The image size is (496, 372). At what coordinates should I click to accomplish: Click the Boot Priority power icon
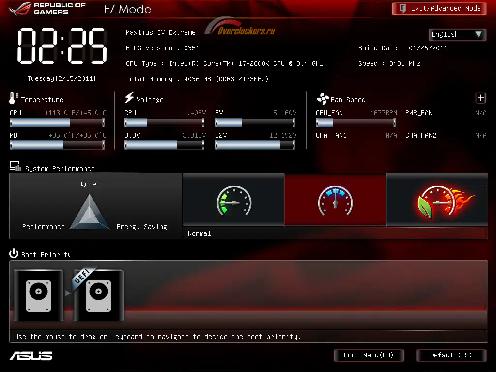point(14,253)
